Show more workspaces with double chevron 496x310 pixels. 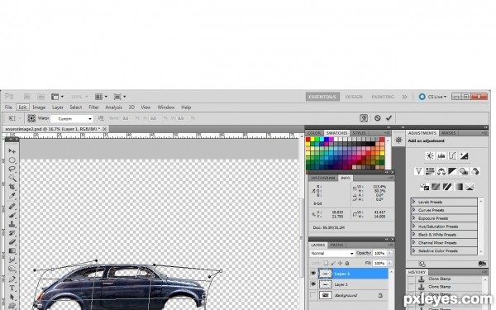tap(404, 97)
